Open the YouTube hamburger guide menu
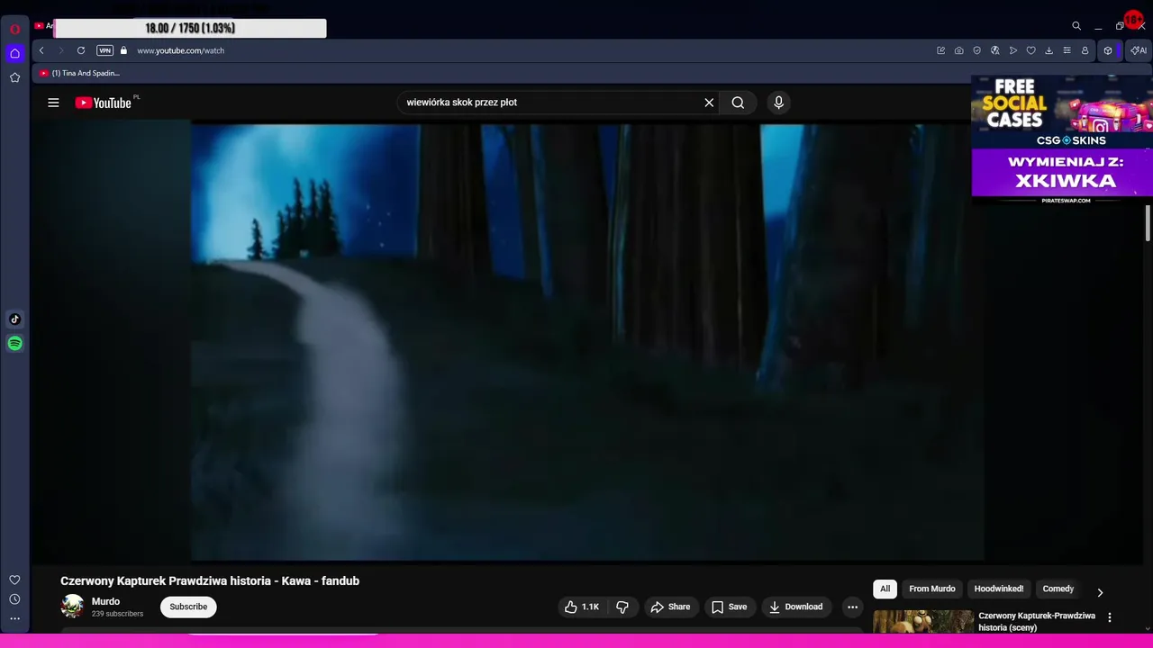1153x648 pixels. 53,103
